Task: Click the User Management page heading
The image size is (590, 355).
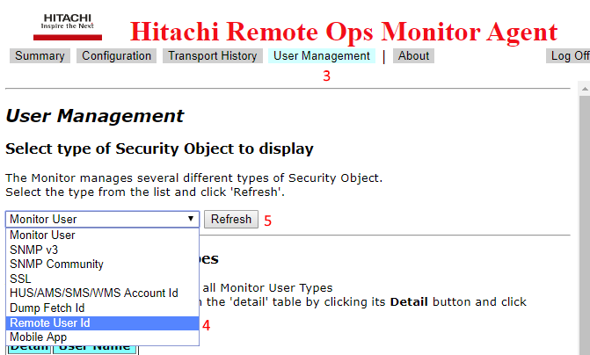Action: pyautogui.click(x=95, y=116)
